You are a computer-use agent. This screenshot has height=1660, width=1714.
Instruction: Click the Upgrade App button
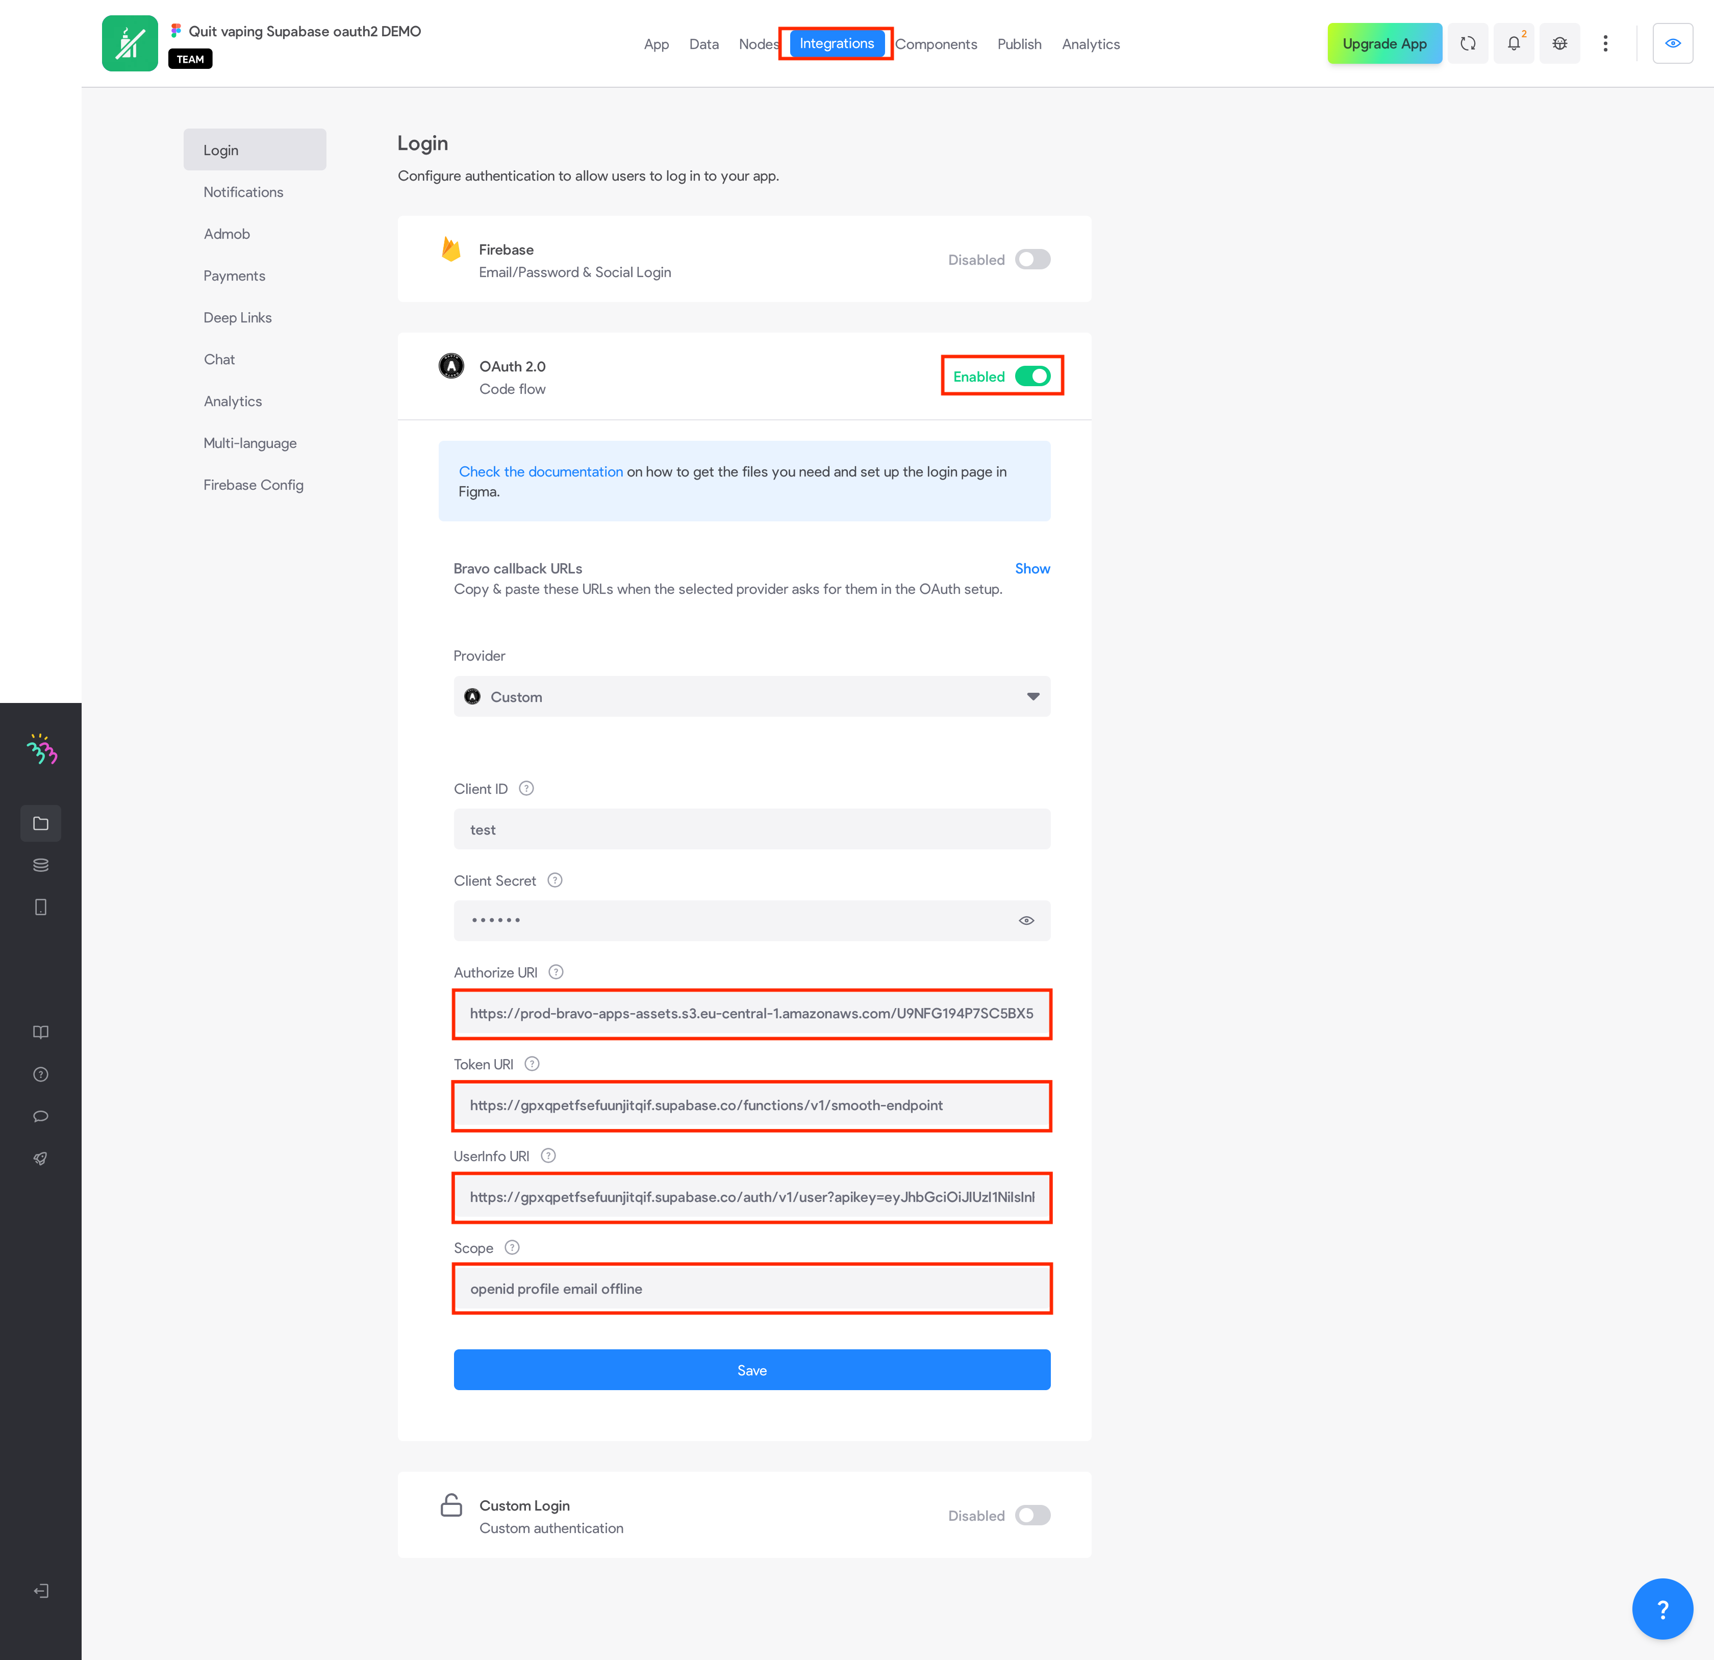click(1384, 44)
